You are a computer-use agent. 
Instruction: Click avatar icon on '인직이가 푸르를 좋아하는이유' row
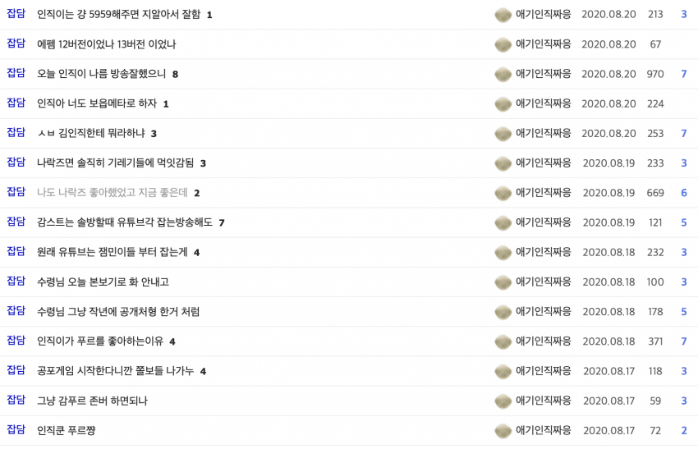tap(503, 341)
